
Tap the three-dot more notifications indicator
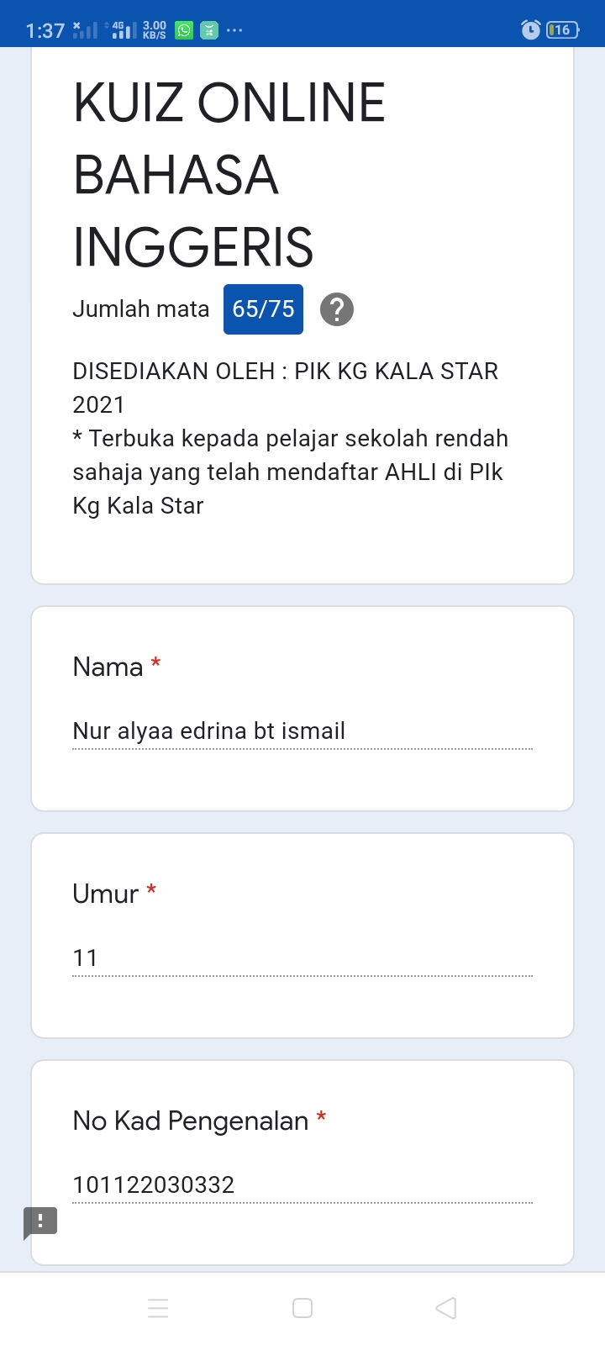pyautogui.click(x=234, y=30)
